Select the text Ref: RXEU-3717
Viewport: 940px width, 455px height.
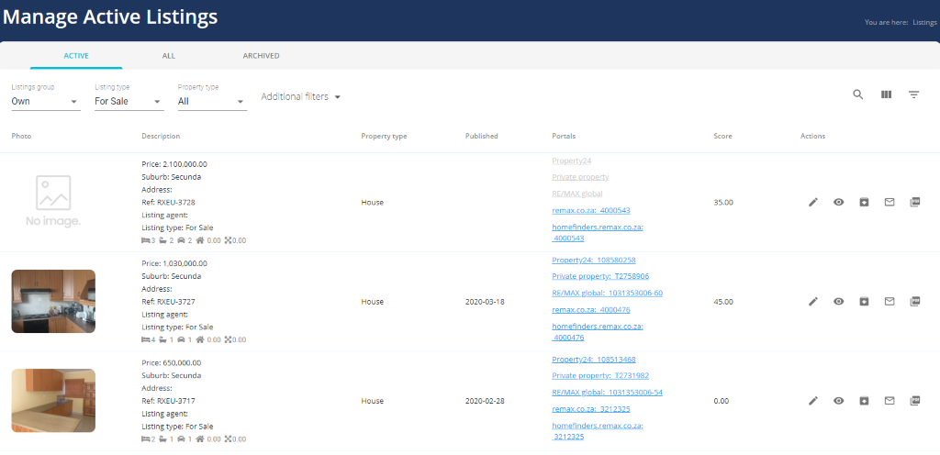(169, 401)
